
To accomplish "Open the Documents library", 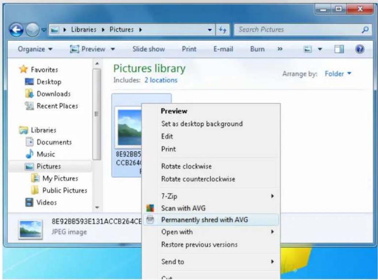I will [54, 142].
